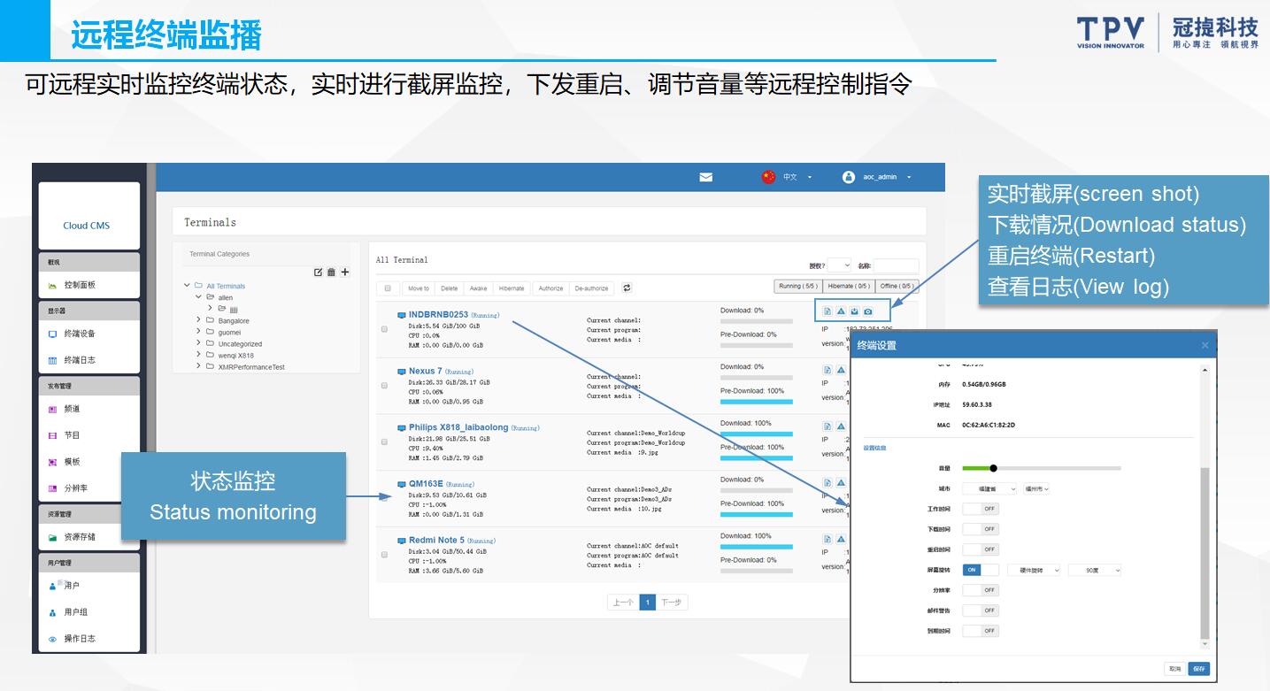Click the 保存 button in 终端设置
1270x691 pixels.
(1198, 669)
